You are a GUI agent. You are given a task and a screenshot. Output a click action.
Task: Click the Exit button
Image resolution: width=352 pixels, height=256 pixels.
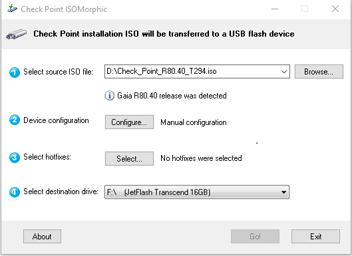coord(315,236)
